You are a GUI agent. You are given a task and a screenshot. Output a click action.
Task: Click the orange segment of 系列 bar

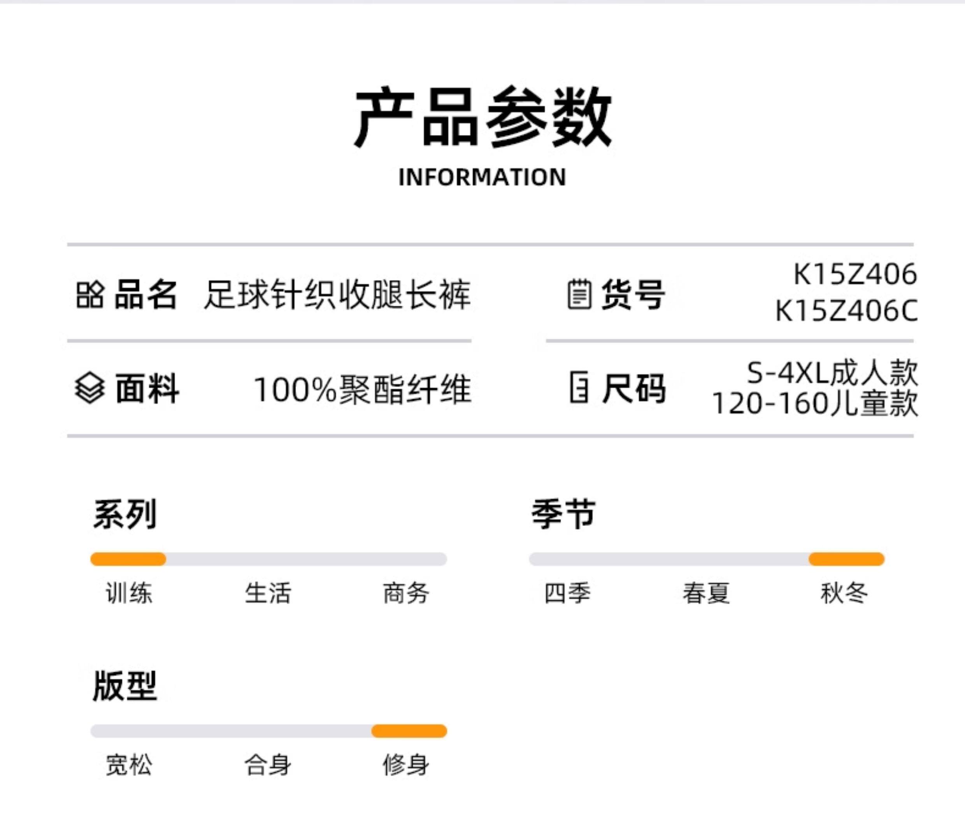[x=128, y=559]
